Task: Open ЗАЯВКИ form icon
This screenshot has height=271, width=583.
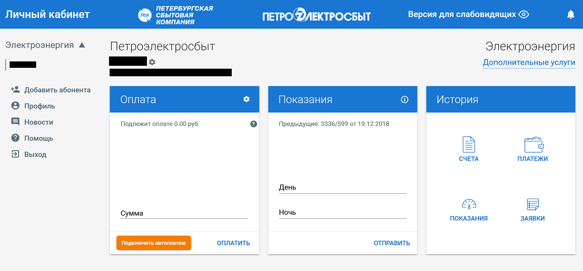Action: tap(533, 204)
